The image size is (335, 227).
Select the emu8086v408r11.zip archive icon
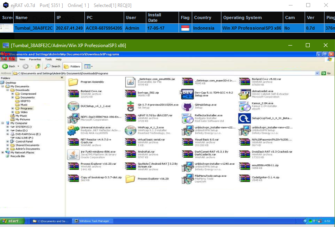pos(244,167)
